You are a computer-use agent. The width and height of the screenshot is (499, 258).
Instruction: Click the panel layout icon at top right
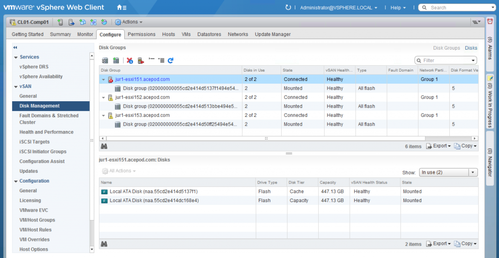476,22
